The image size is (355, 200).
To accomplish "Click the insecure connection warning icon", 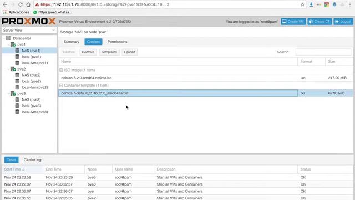I will click(37, 4).
